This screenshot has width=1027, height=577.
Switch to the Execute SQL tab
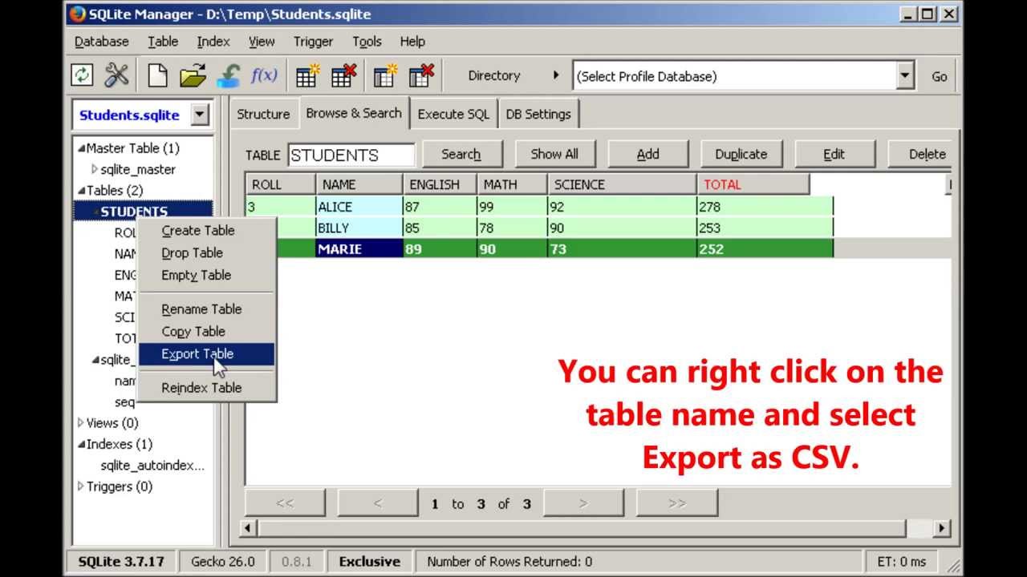point(453,114)
